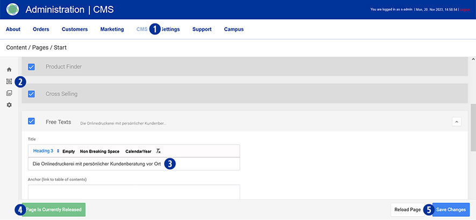Click into the Anchor input field
This screenshot has width=476, height=220.
133,192
